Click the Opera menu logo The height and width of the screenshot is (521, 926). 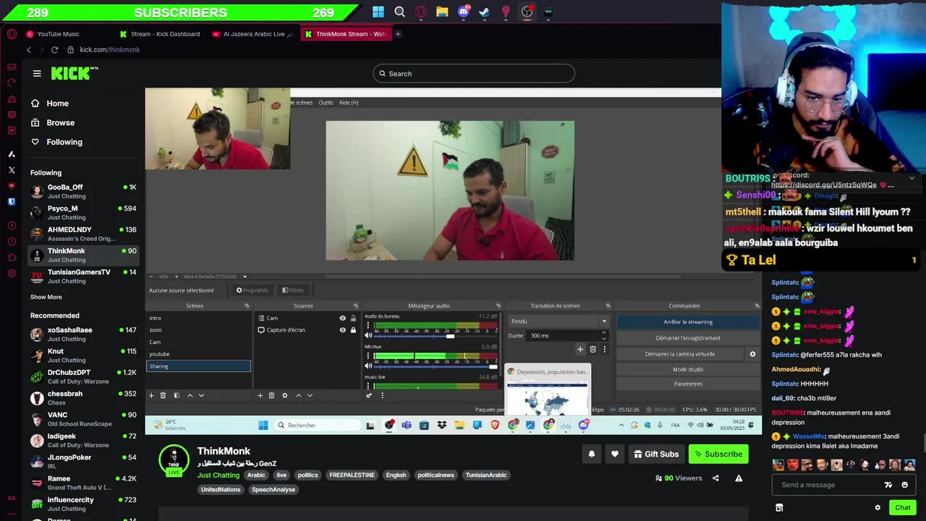12,34
